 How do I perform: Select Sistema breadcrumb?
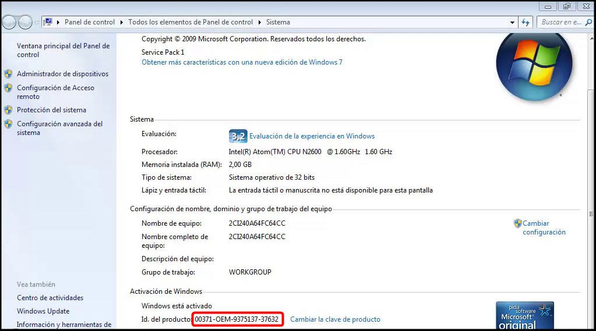[278, 22]
